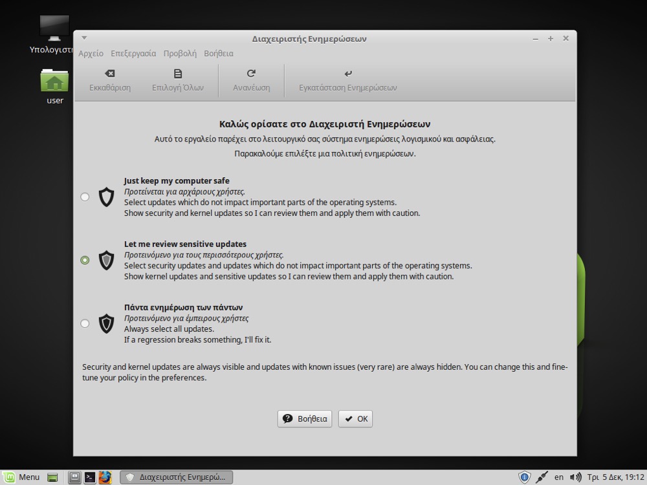Open the Επεξεργασία menu
This screenshot has width=647, height=485.
133,54
